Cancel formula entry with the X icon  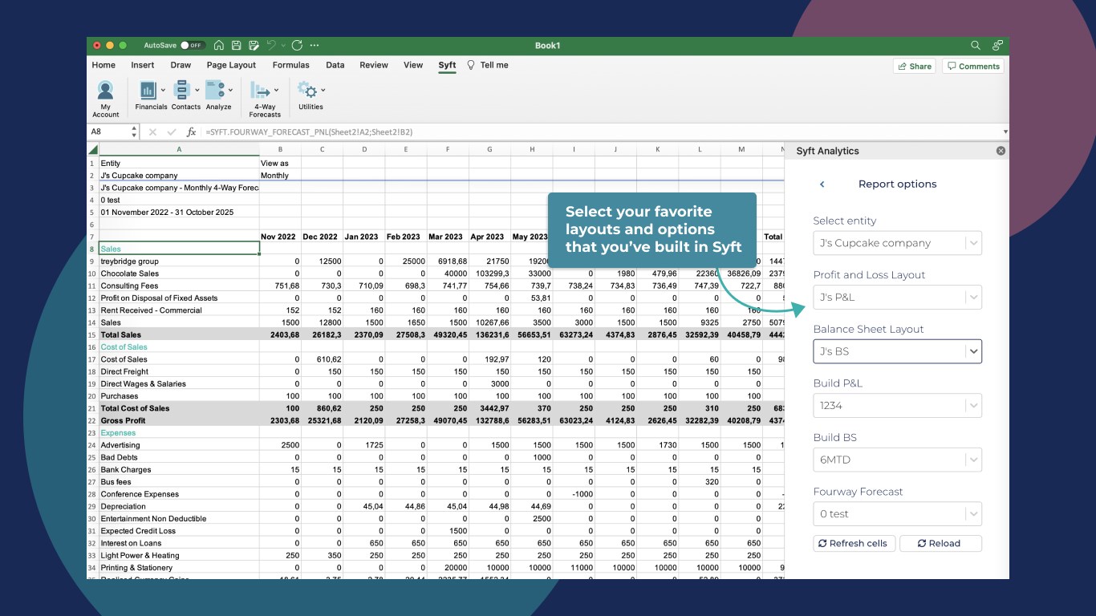click(x=152, y=132)
